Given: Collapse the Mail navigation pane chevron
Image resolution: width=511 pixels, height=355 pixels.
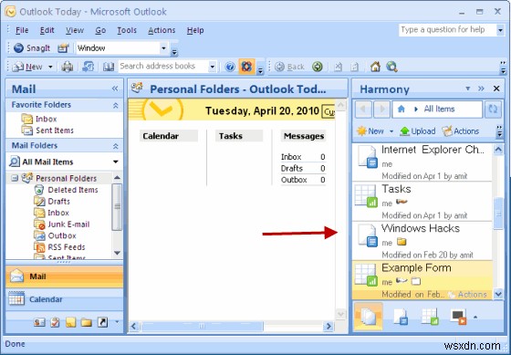Looking at the screenshot, I should click(115, 89).
